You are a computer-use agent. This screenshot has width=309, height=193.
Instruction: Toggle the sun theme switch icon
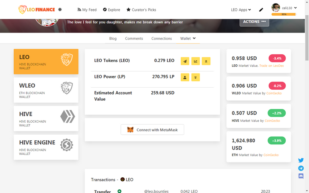pos(60,10)
